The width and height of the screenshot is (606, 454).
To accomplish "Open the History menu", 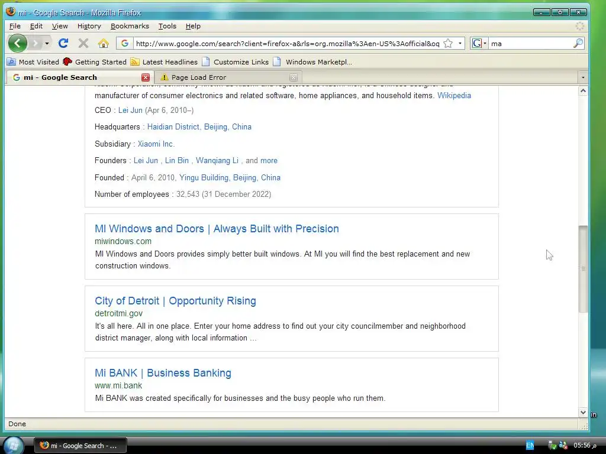I will 89,26.
